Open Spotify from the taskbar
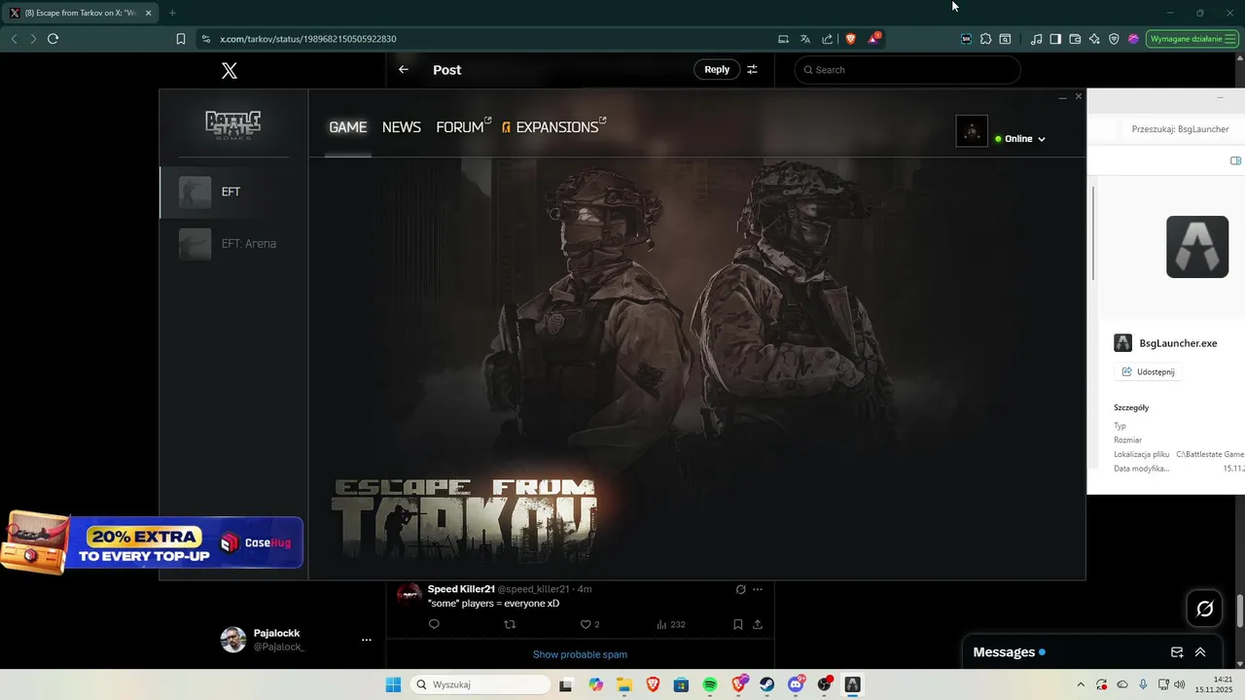 710,684
